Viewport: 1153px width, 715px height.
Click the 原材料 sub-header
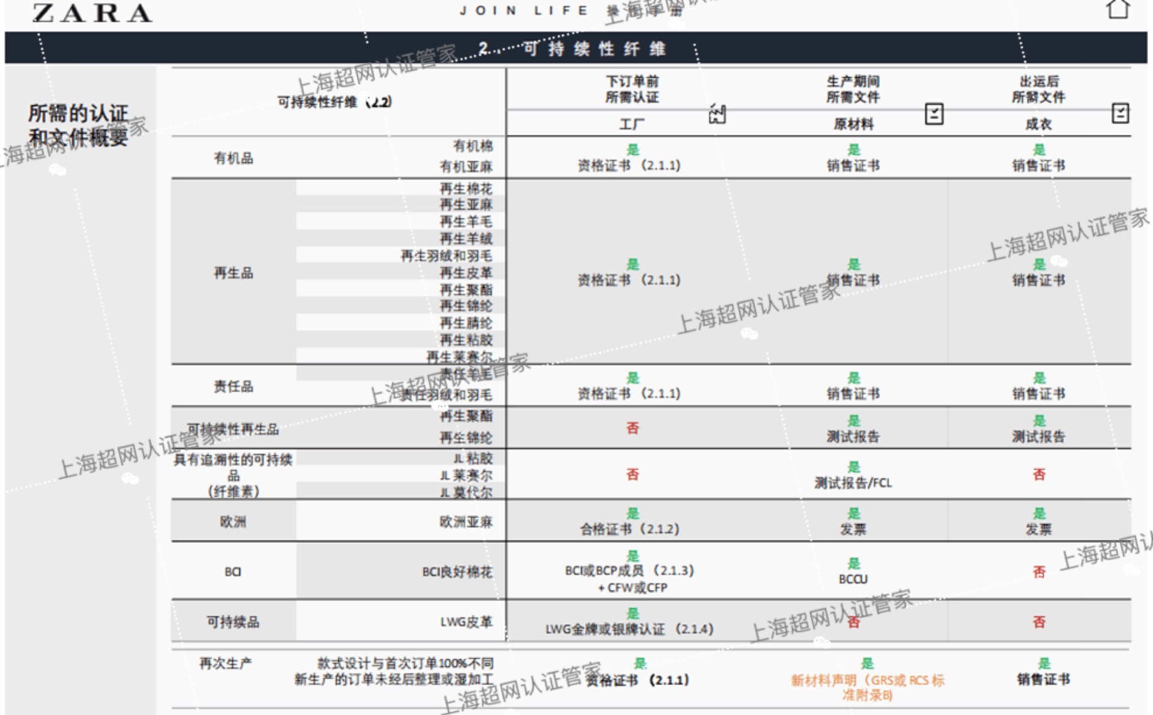click(x=853, y=124)
